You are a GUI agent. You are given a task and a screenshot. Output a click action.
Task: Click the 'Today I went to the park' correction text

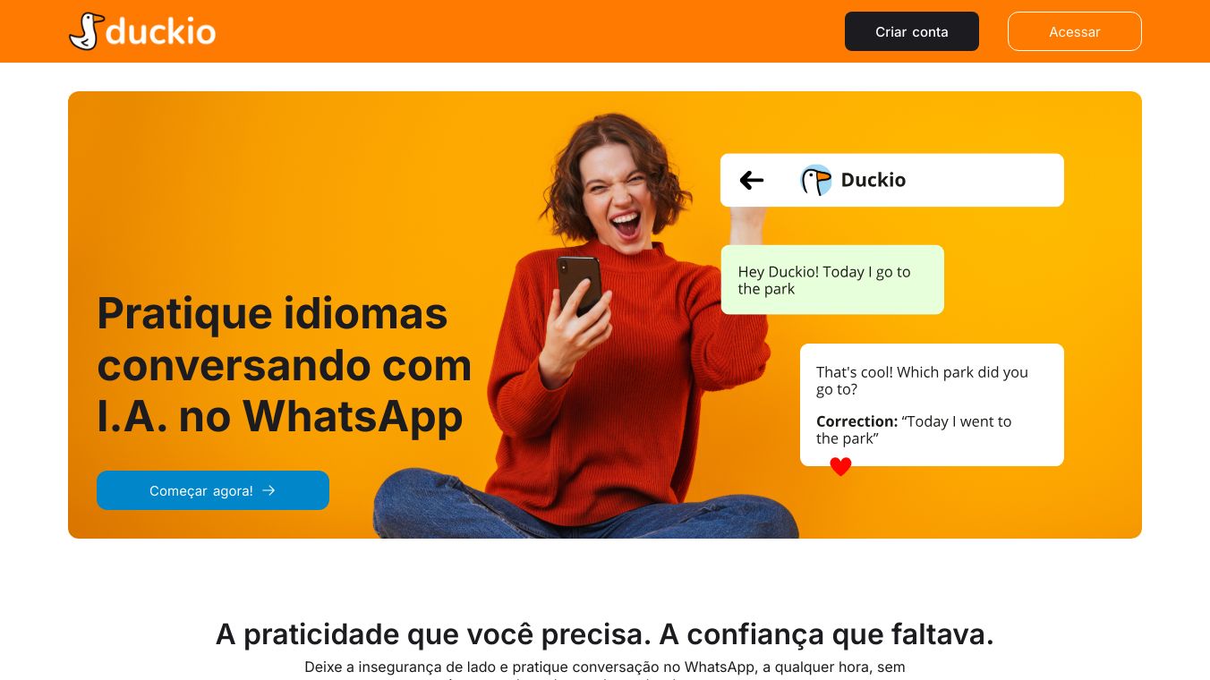[914, 429]
